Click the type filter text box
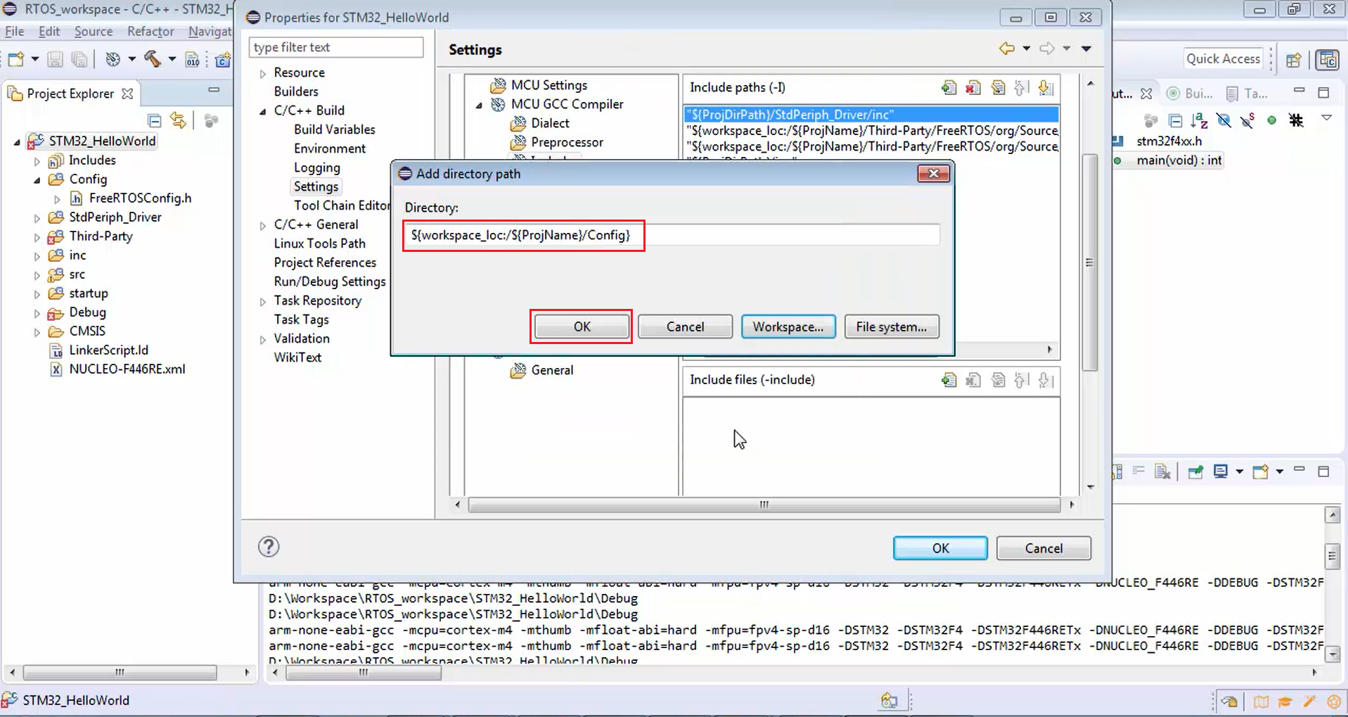1348x717 pixels. [336, 47]
